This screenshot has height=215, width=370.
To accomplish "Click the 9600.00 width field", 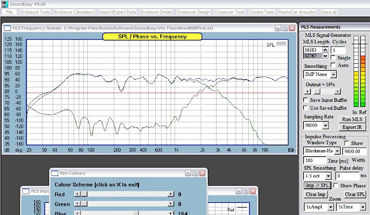I will tap(354, 151).
